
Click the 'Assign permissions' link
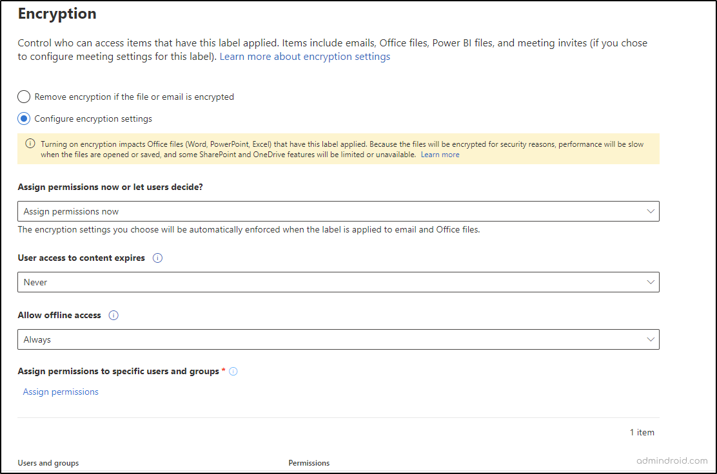(61, 392)
